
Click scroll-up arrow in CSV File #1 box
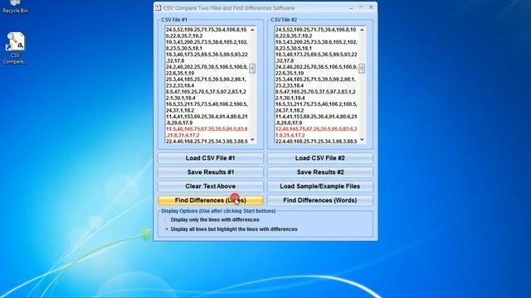[x=252, y=30]
